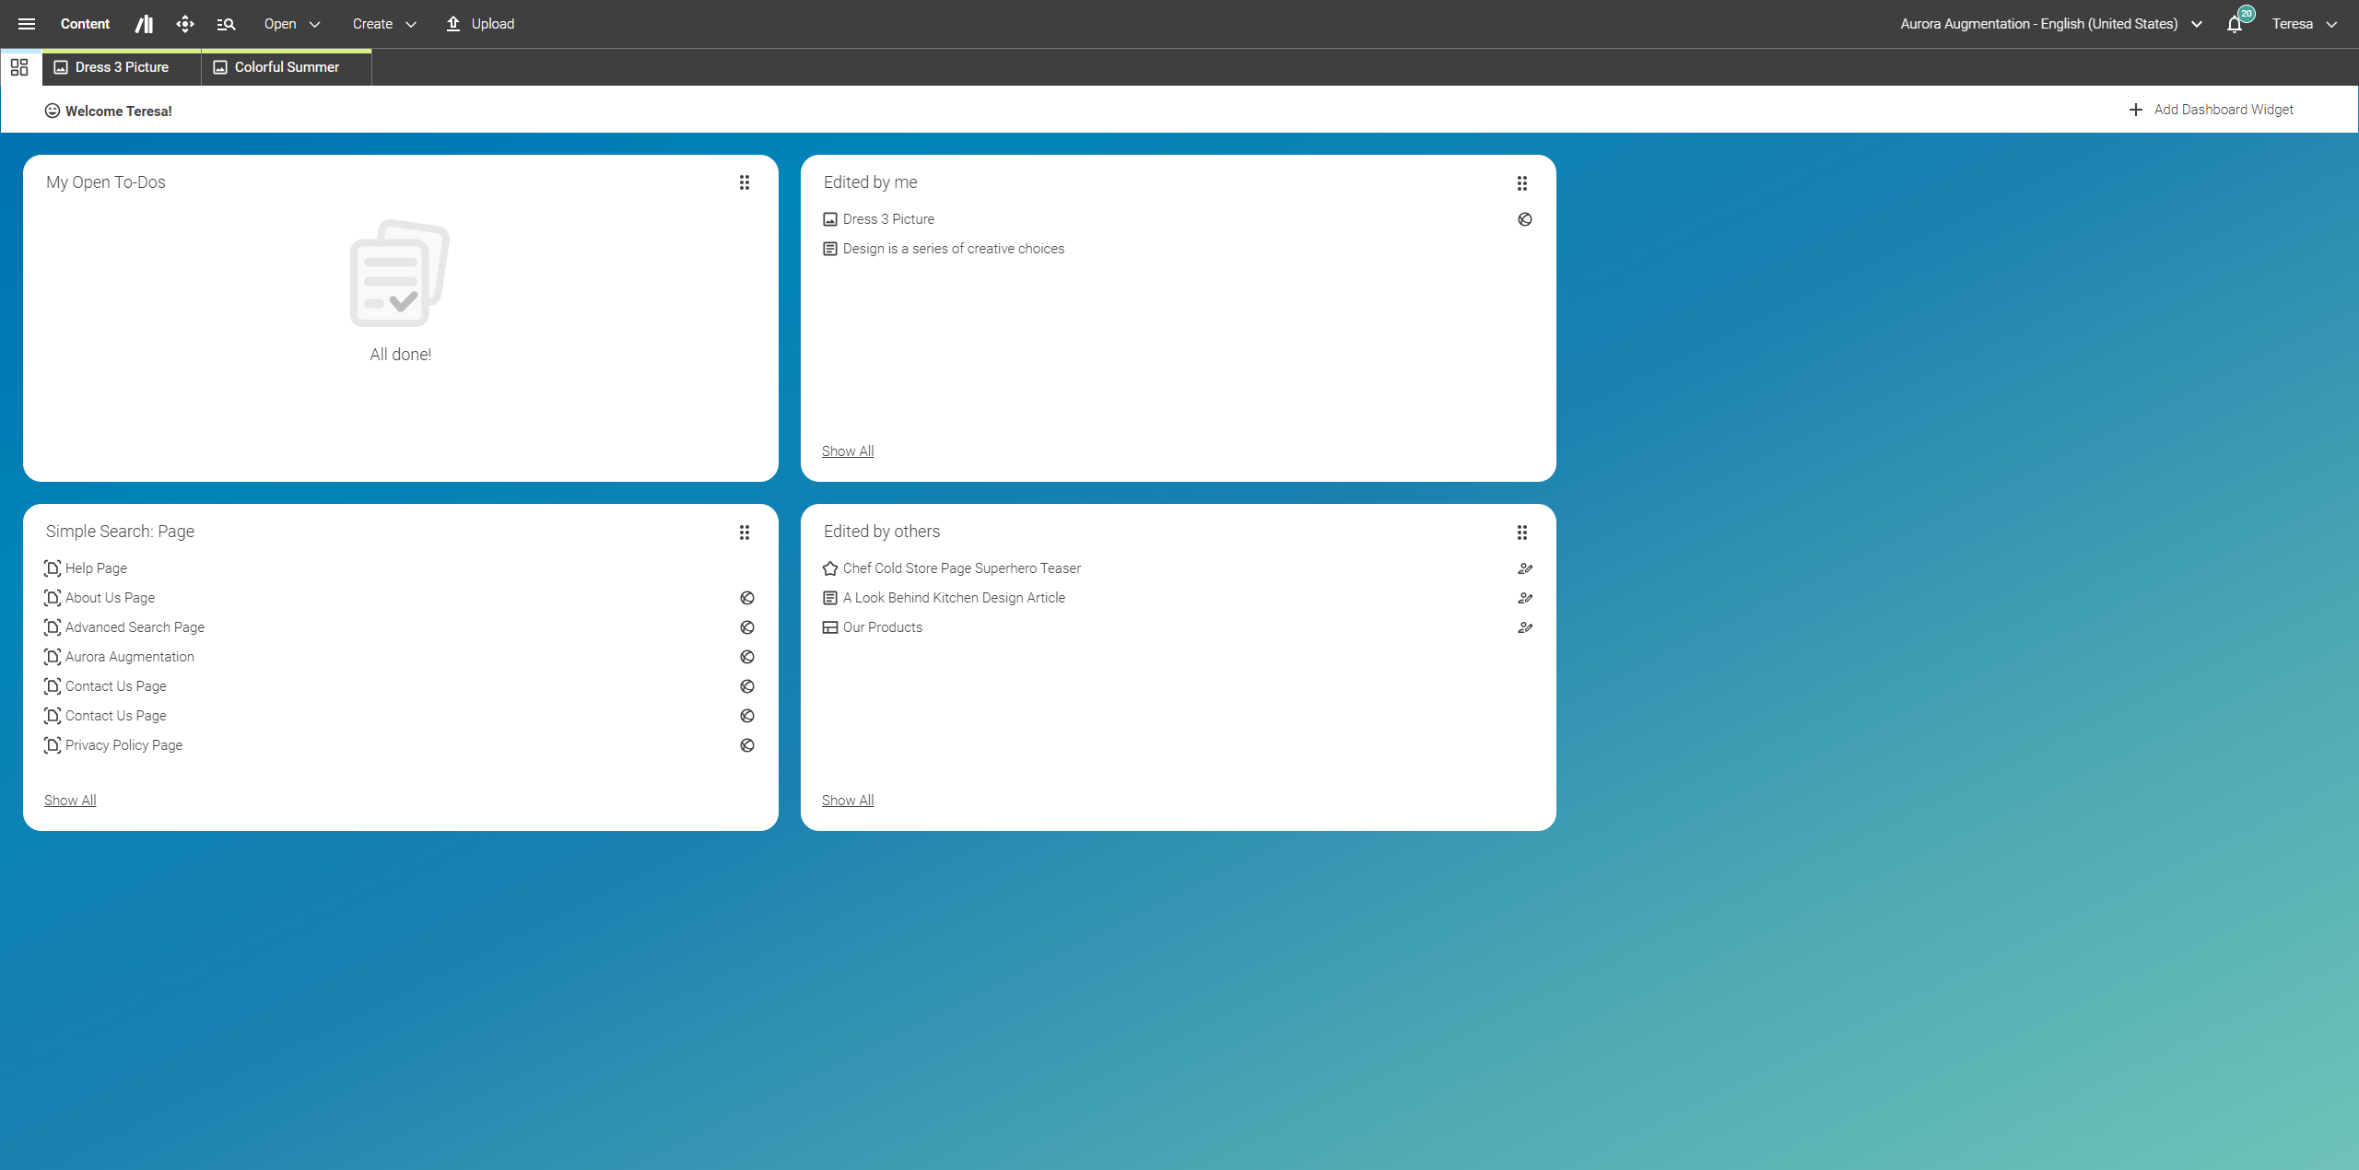Click the library icon in the toolbar
2359x1170 pixels.
[144, 24]
